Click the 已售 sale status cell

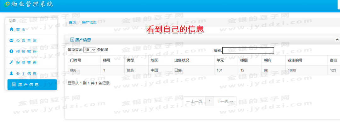point(193,70)
